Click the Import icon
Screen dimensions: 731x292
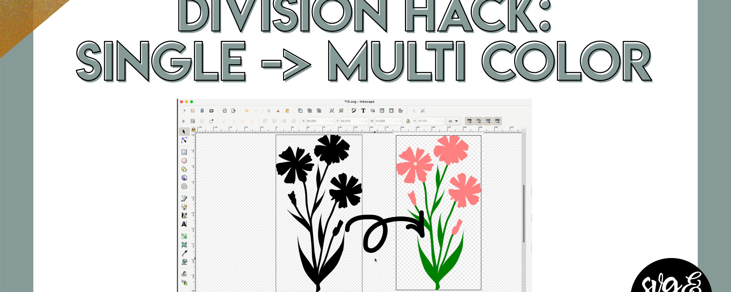[224, 111]
